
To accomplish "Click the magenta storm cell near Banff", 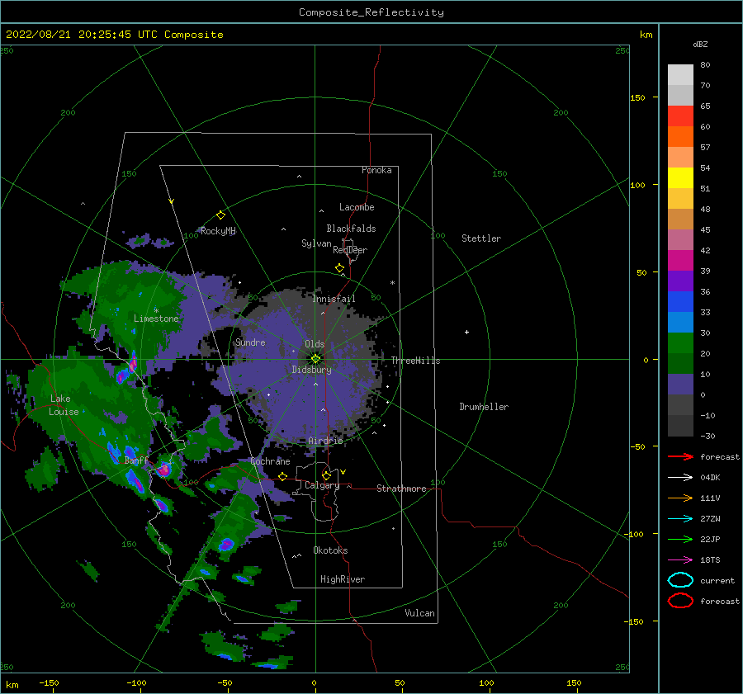I will pyautogui.click(x=164, y=470).
